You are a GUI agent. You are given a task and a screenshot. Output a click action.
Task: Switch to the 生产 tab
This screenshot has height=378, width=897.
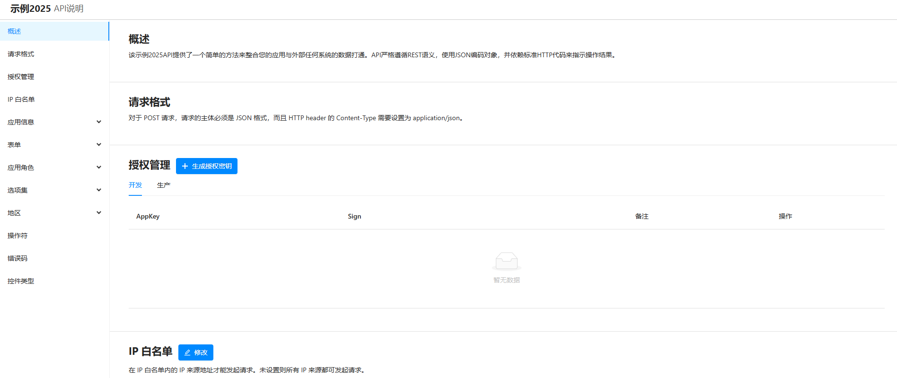(x=164, y=185)
